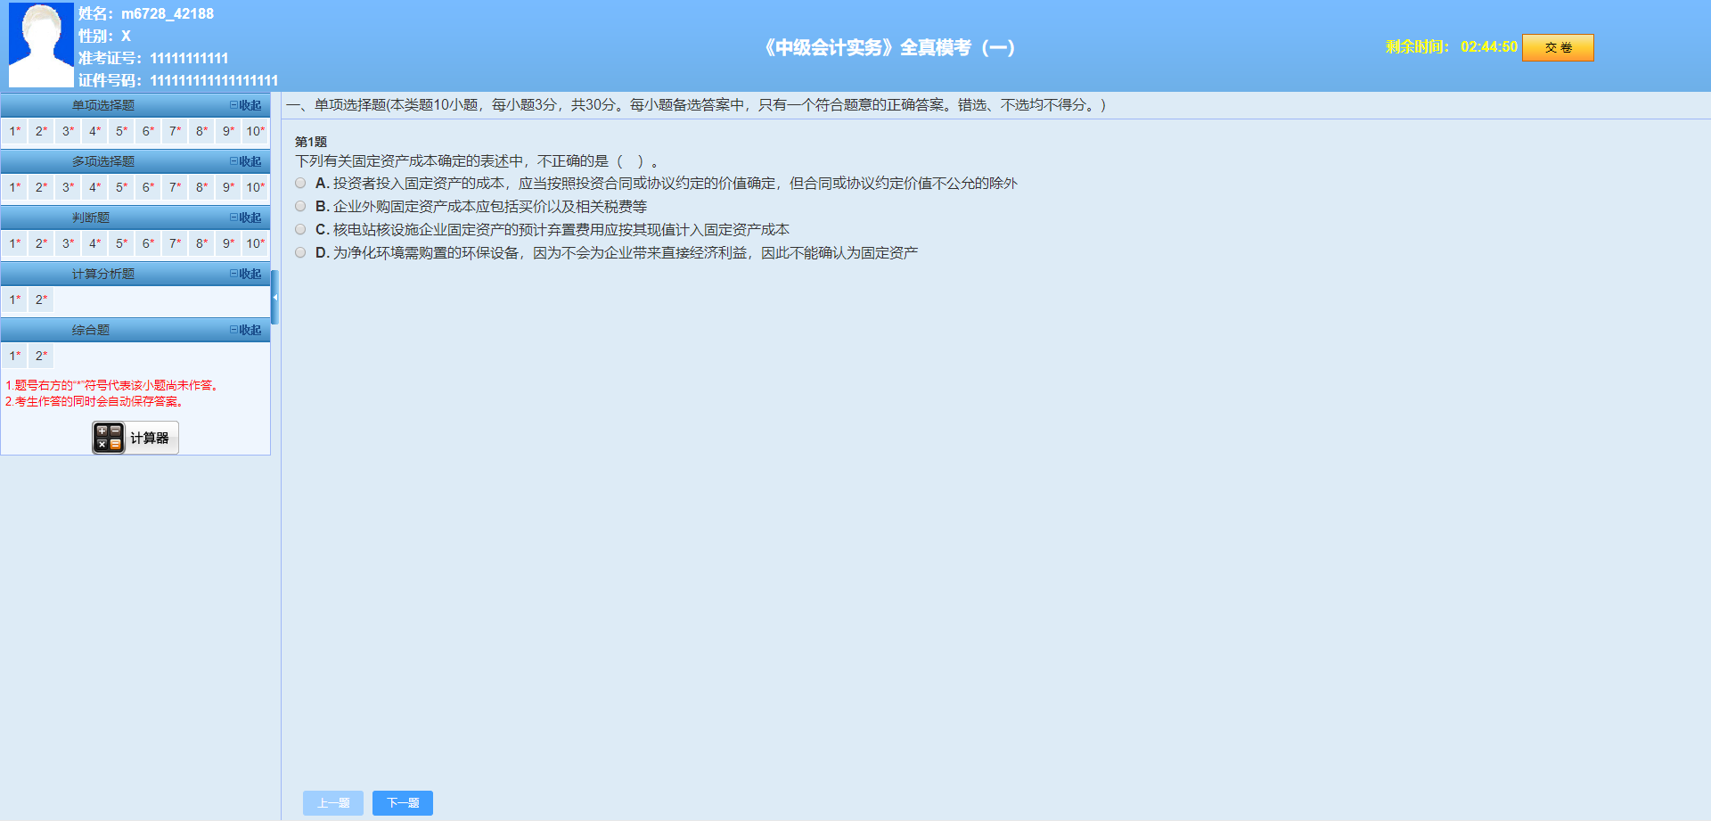Select answer option A
The height and width of the screenshot is (821, 1711).
[300, 183]
